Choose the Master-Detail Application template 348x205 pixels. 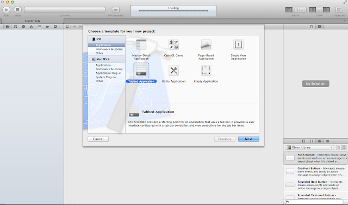point(141,49)
